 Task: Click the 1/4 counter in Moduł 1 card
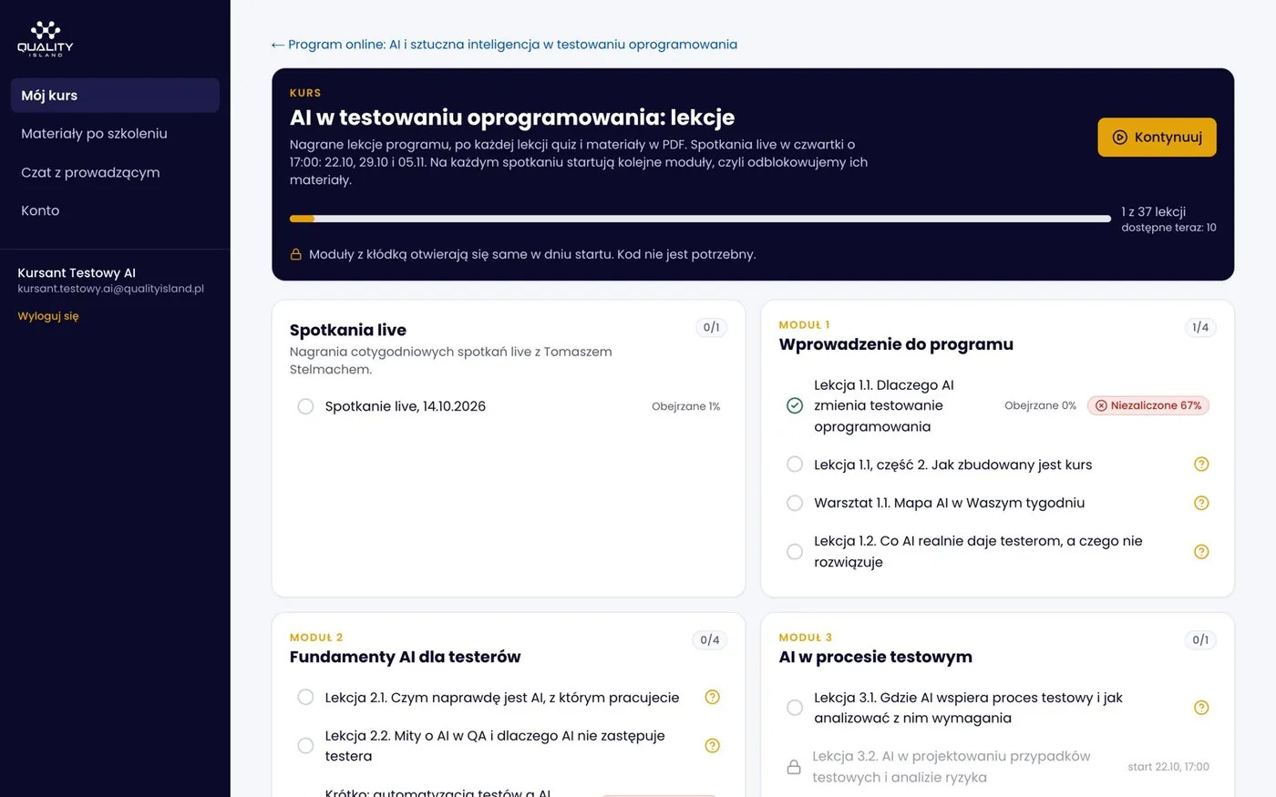(1200, 327)
